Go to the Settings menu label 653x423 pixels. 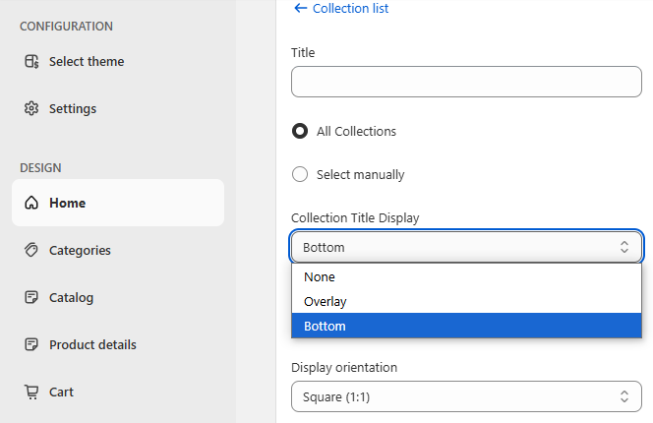click(x=73, y=109)
